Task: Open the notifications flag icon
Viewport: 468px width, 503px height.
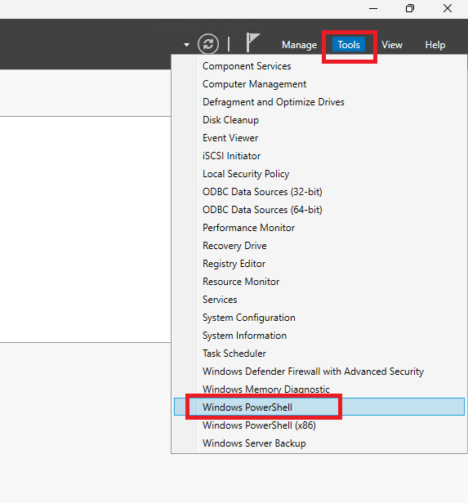Action: point(252,42)
